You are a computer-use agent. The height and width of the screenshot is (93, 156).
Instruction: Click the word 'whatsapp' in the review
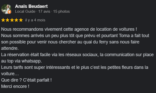pos(31,61)
